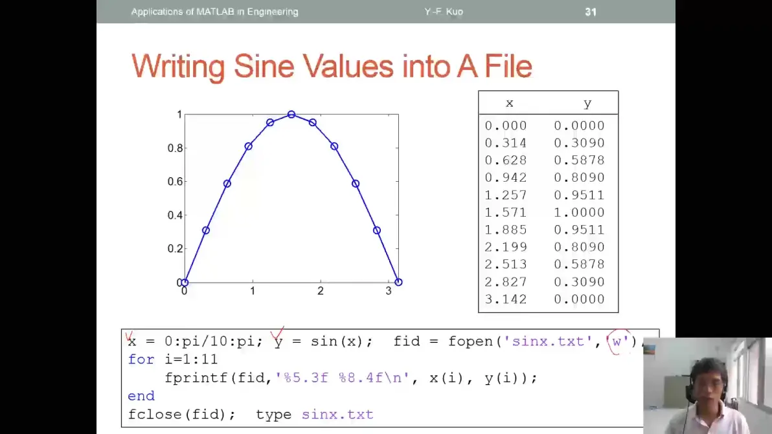Click the table value "2.513"
This screenshot has height=434, width=772.
(506, 265)
